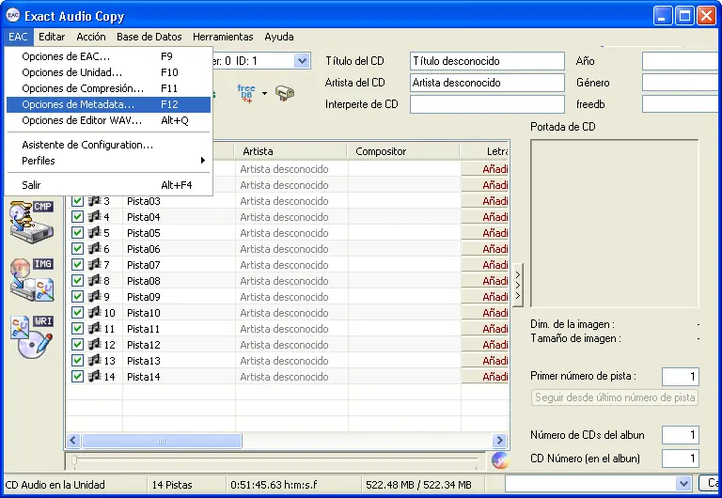
Task: Open the freedb icon dropdown arrow
Action: click(x=264, y=93)
